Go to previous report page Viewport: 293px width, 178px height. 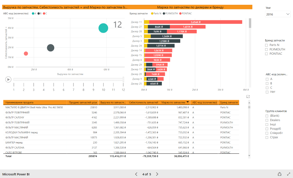pos(136,174)
